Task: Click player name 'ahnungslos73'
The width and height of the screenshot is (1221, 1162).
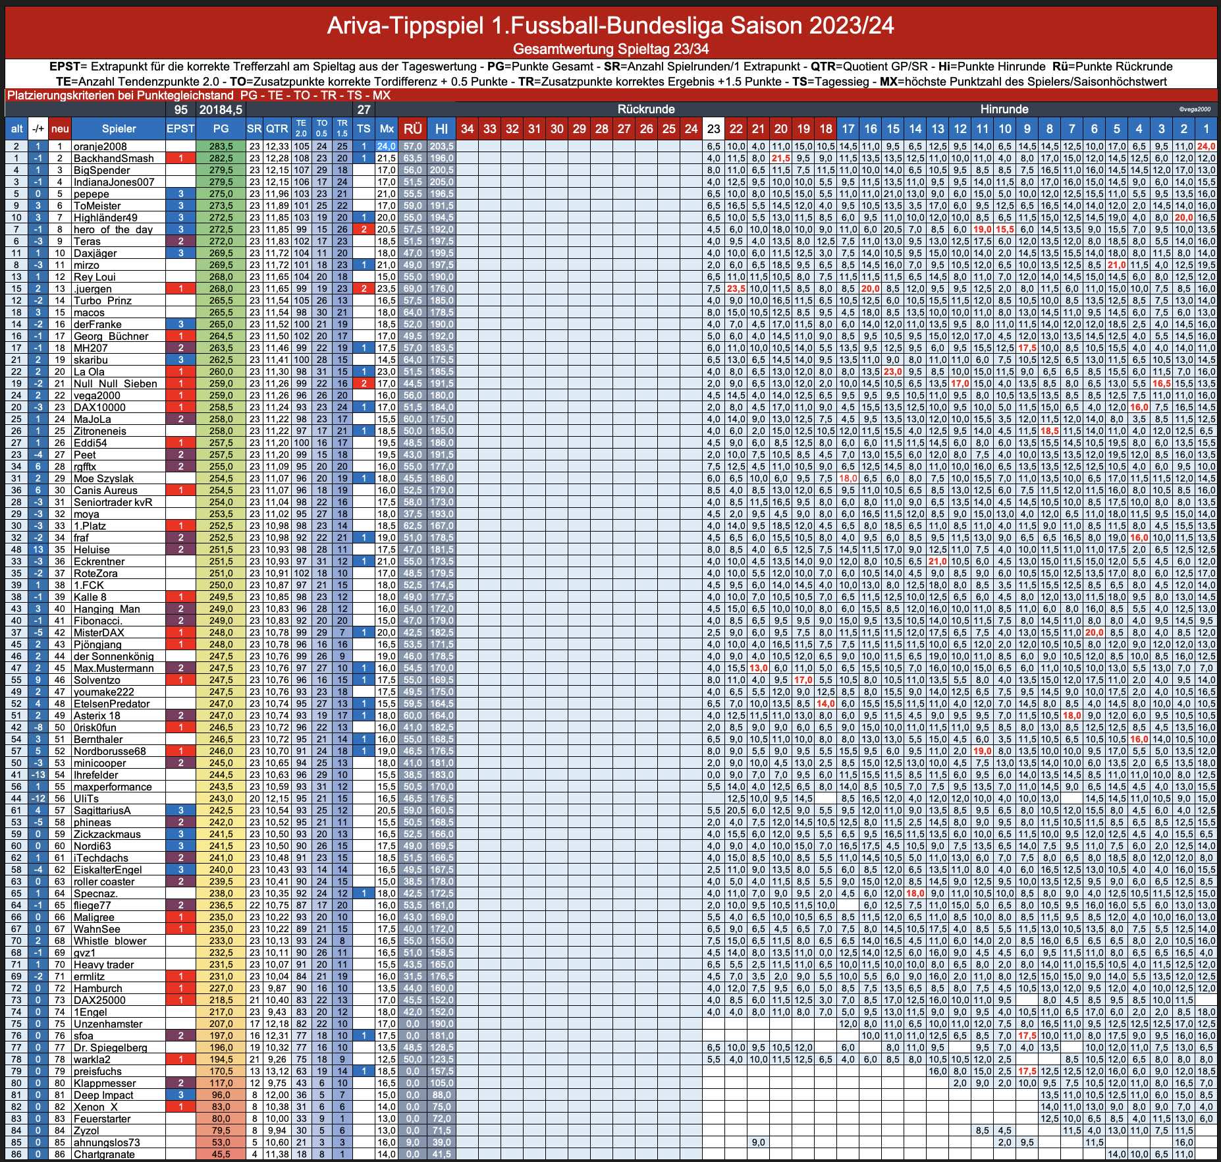Action: [107, 1142]
